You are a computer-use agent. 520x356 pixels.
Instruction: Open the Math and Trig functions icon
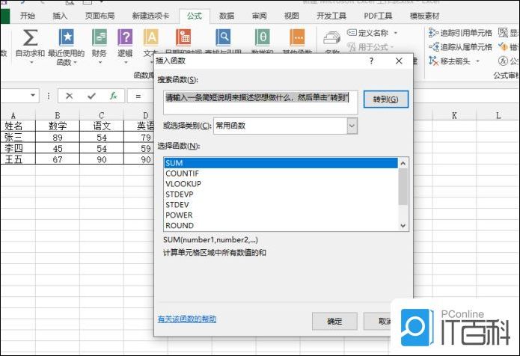(x=263, y=37)
